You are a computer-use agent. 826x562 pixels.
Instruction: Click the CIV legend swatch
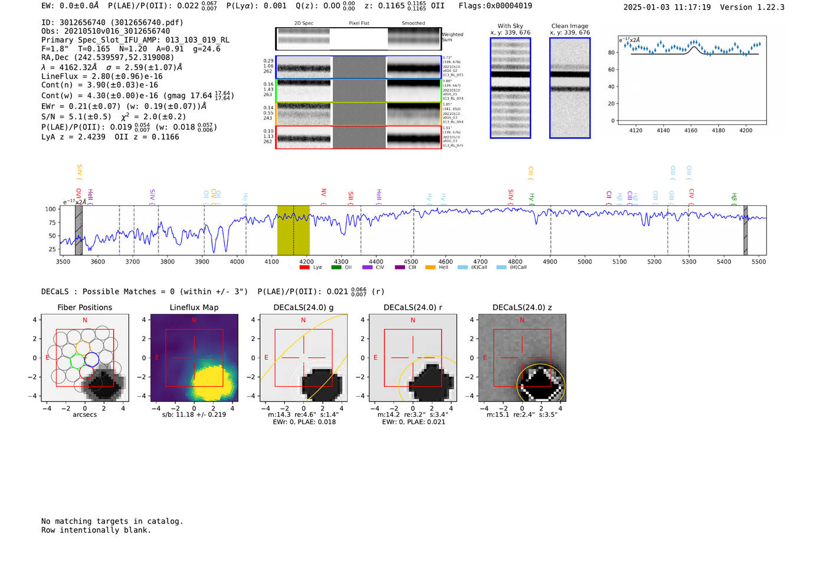(368, 268)
